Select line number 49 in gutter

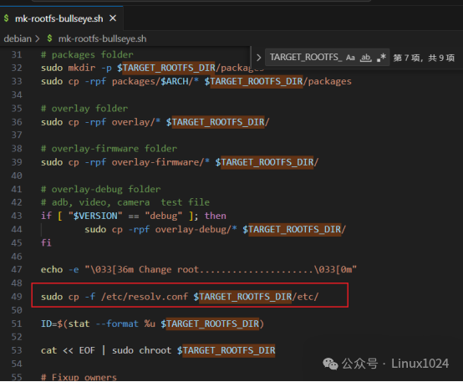(x=17, y=297)
